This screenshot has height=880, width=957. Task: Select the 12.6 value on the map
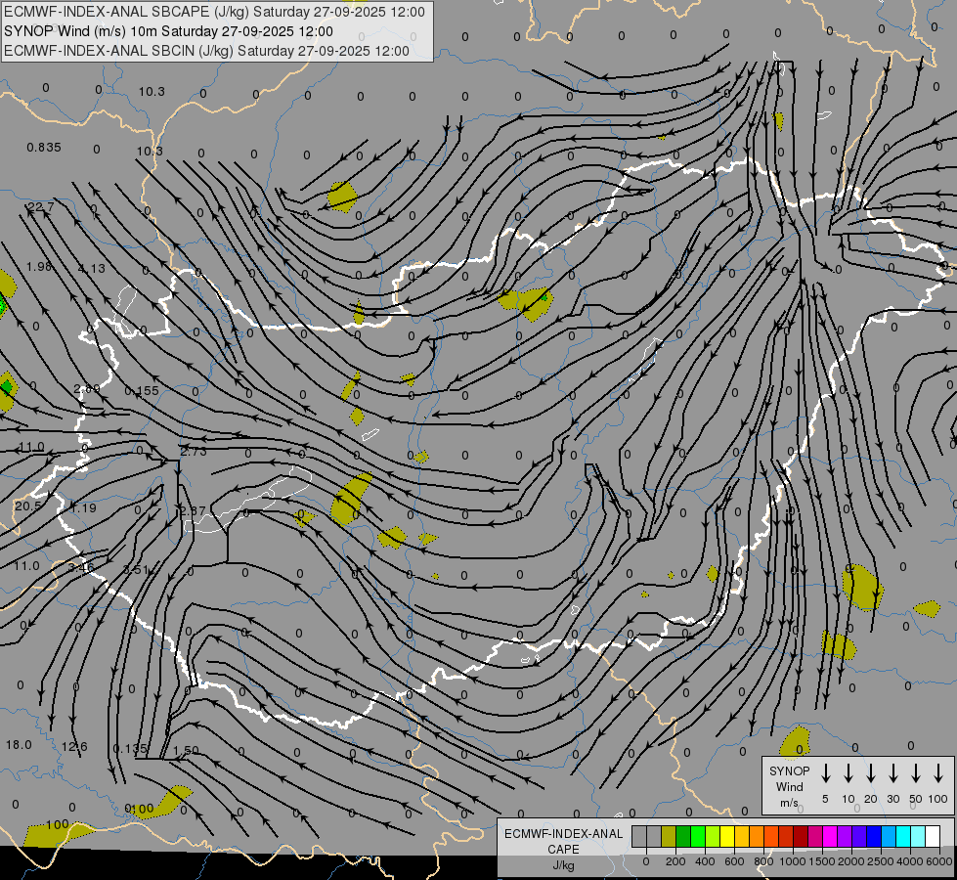click(74, 746)
